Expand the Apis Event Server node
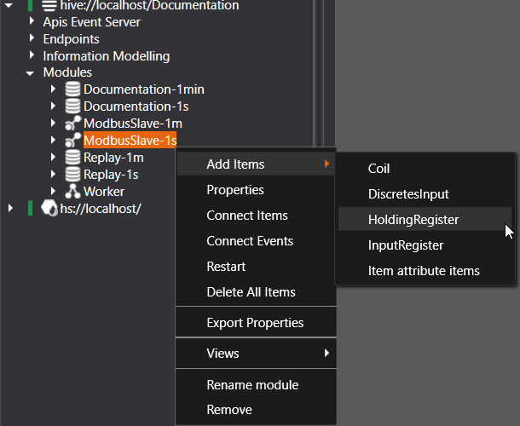The width and height of the screenshot is (520, 426). [x=31, y=22]
